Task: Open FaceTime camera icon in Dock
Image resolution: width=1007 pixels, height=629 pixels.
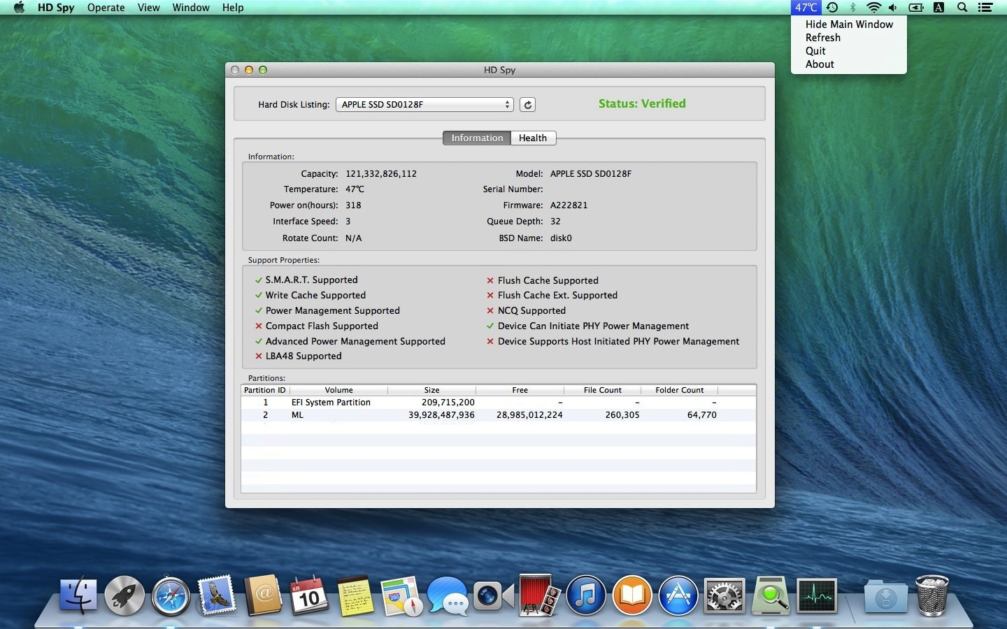Action: click(x=493, y=597)
